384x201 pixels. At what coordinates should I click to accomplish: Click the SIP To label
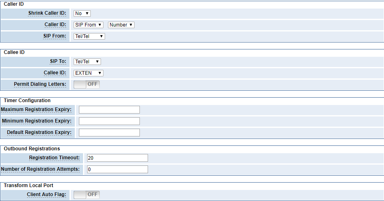click(58, 61)
